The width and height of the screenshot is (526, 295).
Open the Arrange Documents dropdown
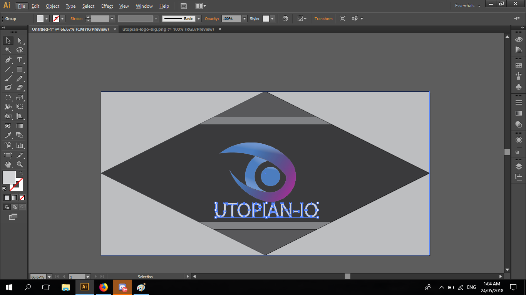pyautogui.click(x=201, y=6)
